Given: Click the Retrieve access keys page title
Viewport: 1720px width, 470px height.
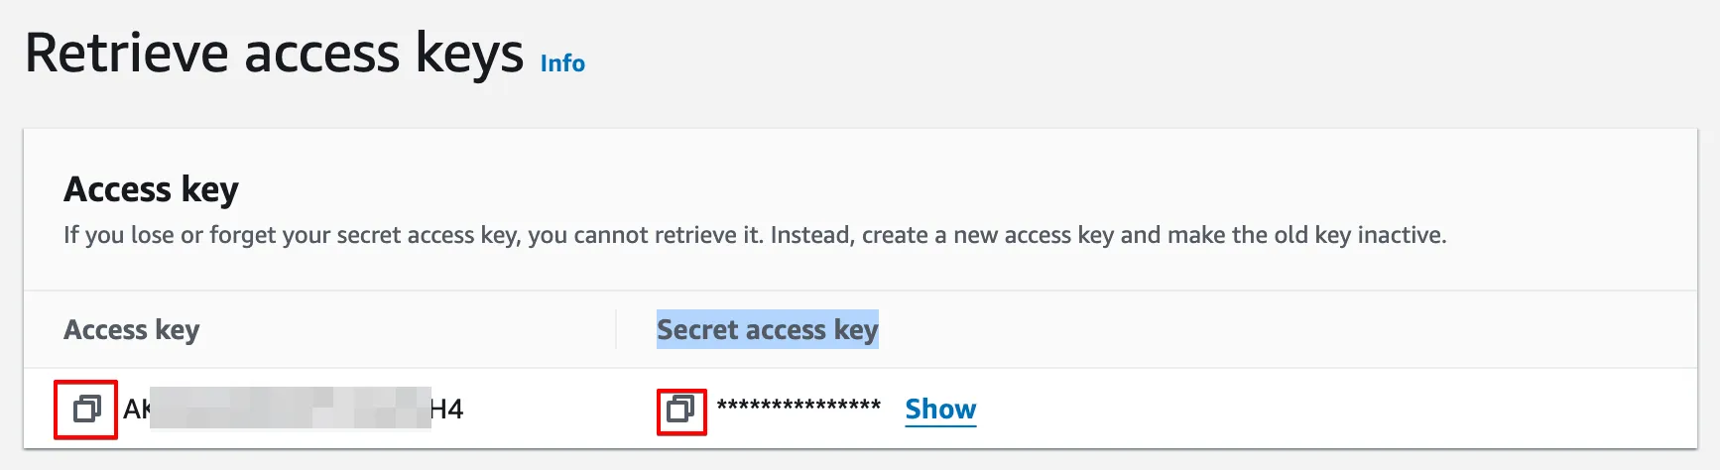Looking at the screenshot, I should coord(274,54).
